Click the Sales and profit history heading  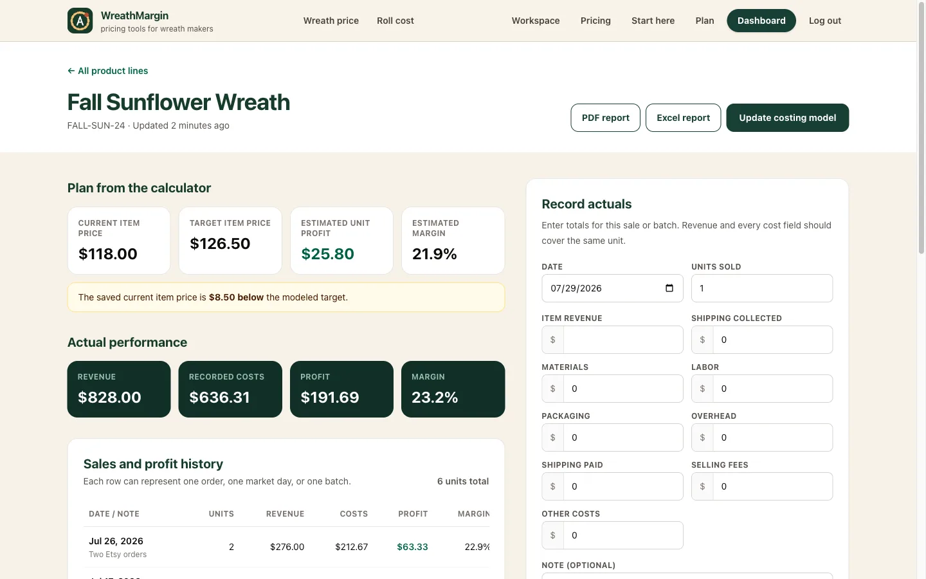[153, 464]
